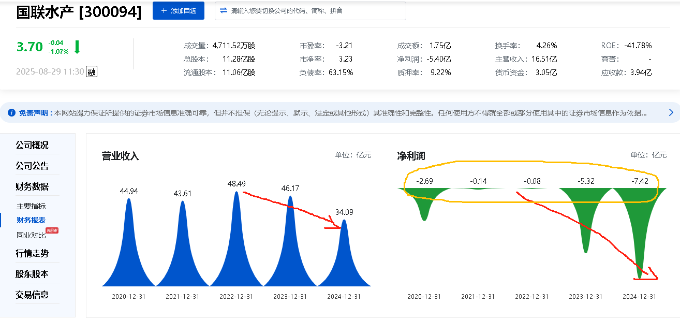Screen dimensions: 680x319
Task: Select the 主要指标 submenu item
Action: pos(31,206)
